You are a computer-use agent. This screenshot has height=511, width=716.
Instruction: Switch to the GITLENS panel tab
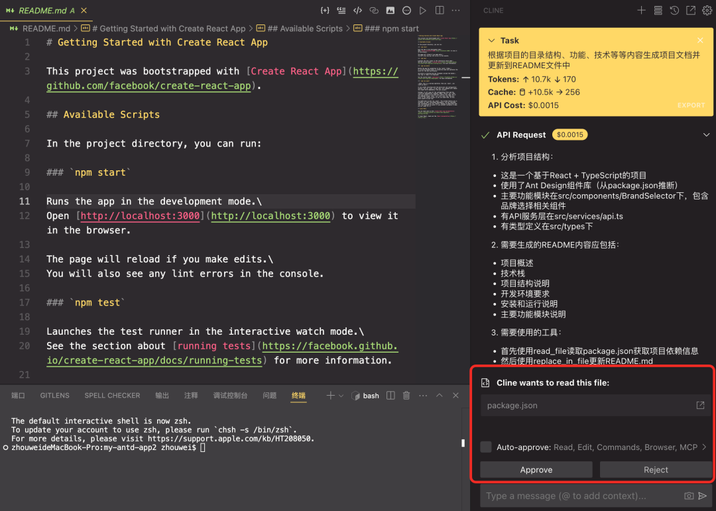point(55,396)
